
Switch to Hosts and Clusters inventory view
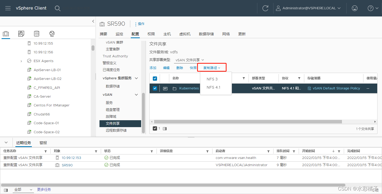pyautogui.click(x=6, y=34)
